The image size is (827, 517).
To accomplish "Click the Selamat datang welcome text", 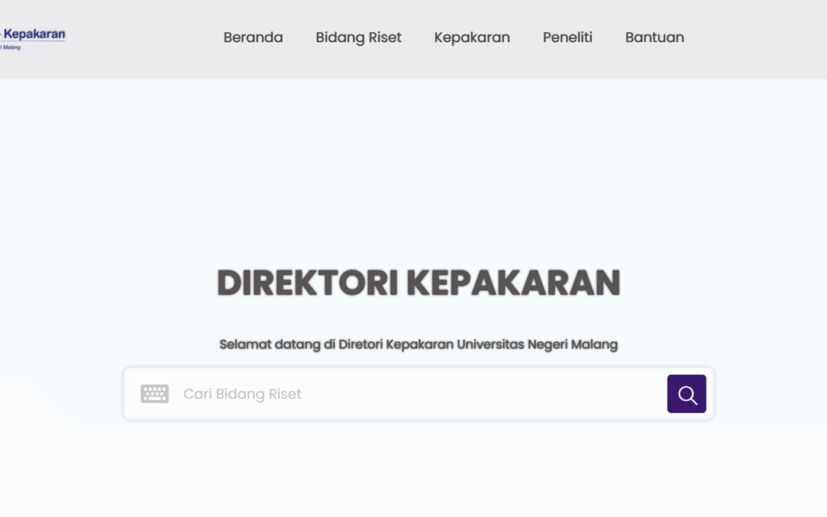I will (418, 345).
